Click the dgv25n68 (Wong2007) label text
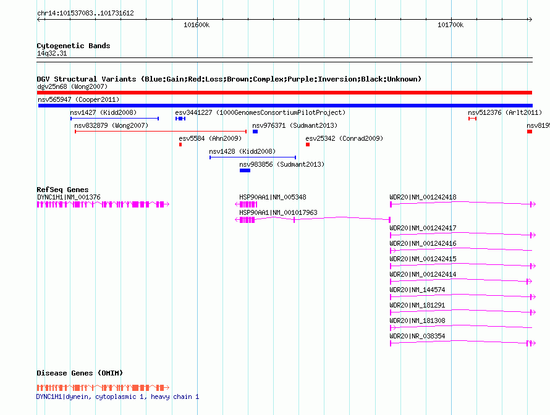This screenshot has height=415, width=550. pyautogui.click(x=72, y=86)
